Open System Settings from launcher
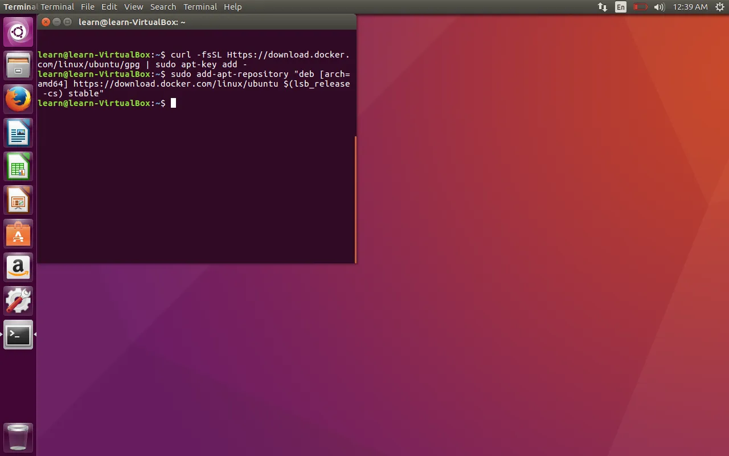Image resolution: width=729 pixels, height=456 pixels. pos(18,301)
